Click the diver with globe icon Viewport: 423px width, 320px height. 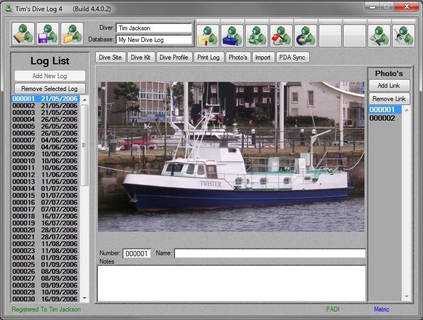tap(305, 36)
